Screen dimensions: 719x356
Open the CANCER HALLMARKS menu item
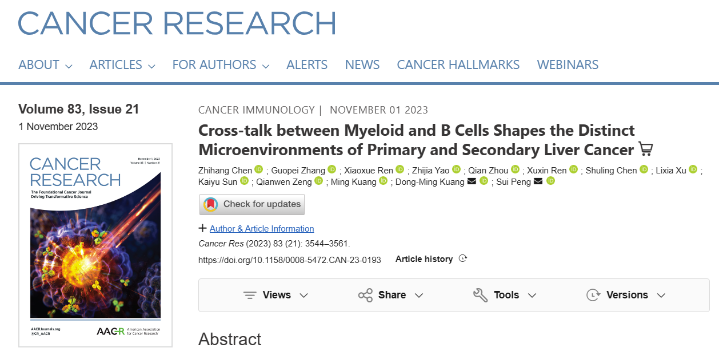458,64
